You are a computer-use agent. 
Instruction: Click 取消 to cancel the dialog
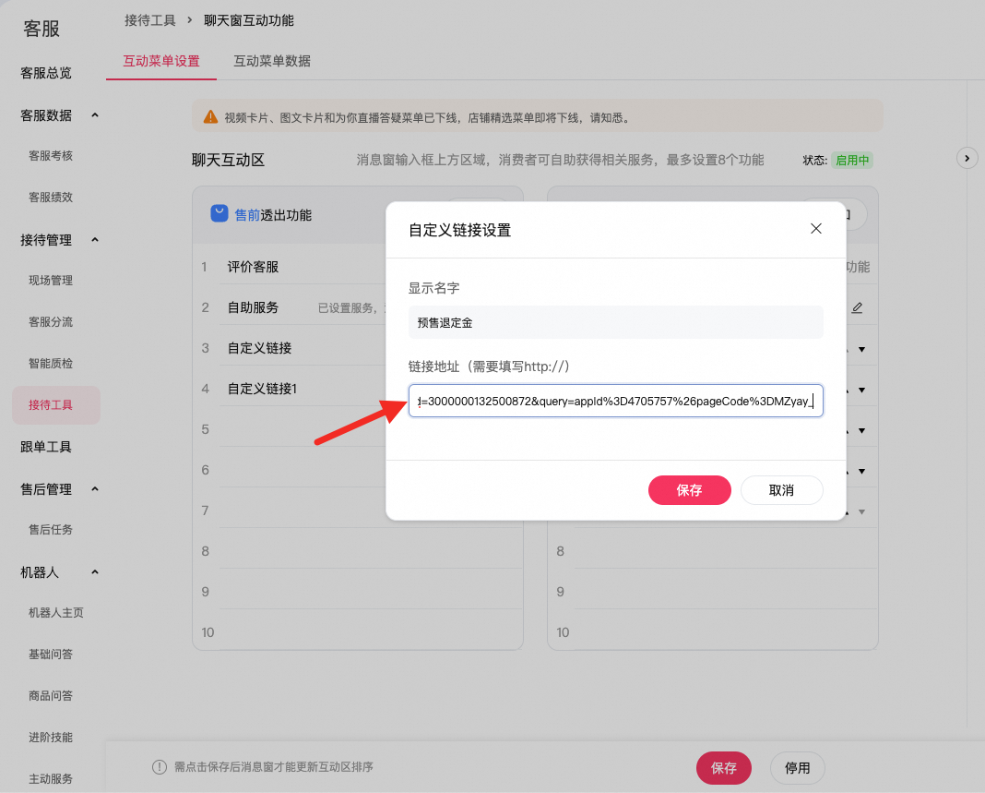(781, 490)
